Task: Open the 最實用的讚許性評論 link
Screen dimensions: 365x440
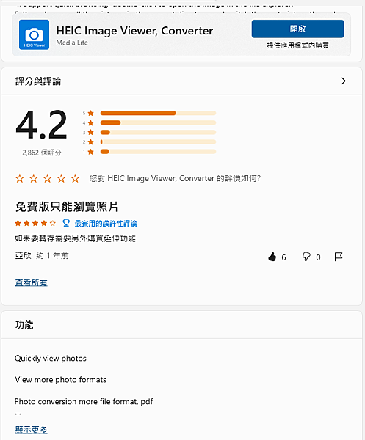Action: [106, 224]
